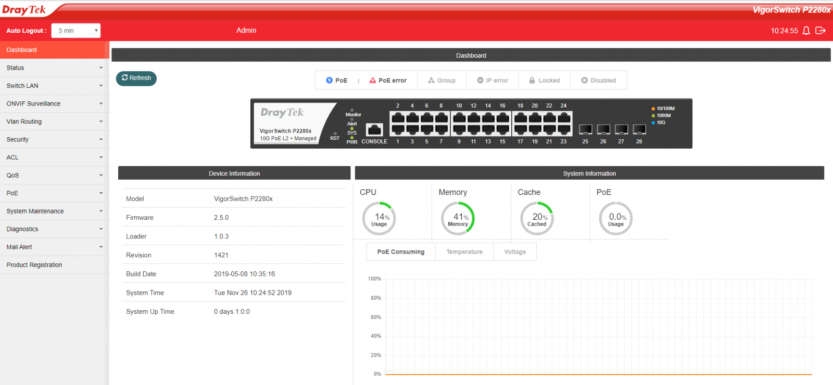Select Ethernet port 16 on switch panel
Viewport: 833px width, 385px height.
[503, 117]
